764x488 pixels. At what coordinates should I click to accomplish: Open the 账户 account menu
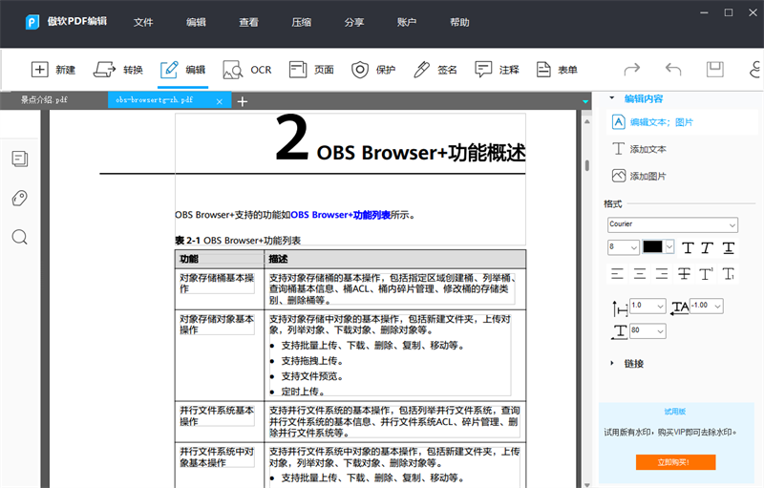[x=407, y=22]
